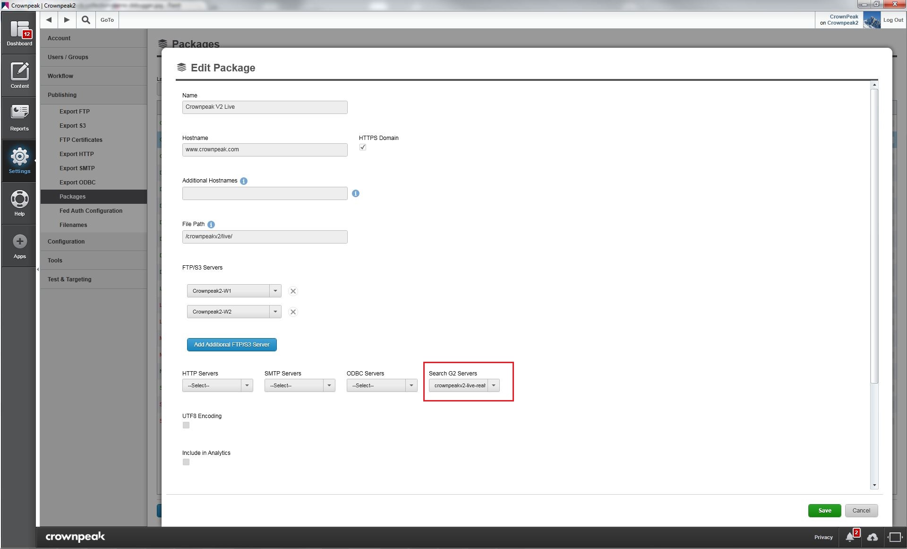
Task: Click Add Additional FTP/S3 Server button
Action: pos(231,345)
